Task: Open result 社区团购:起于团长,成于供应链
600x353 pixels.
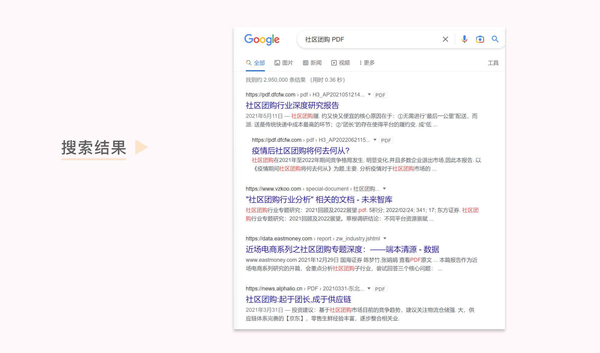Action: 298,299
